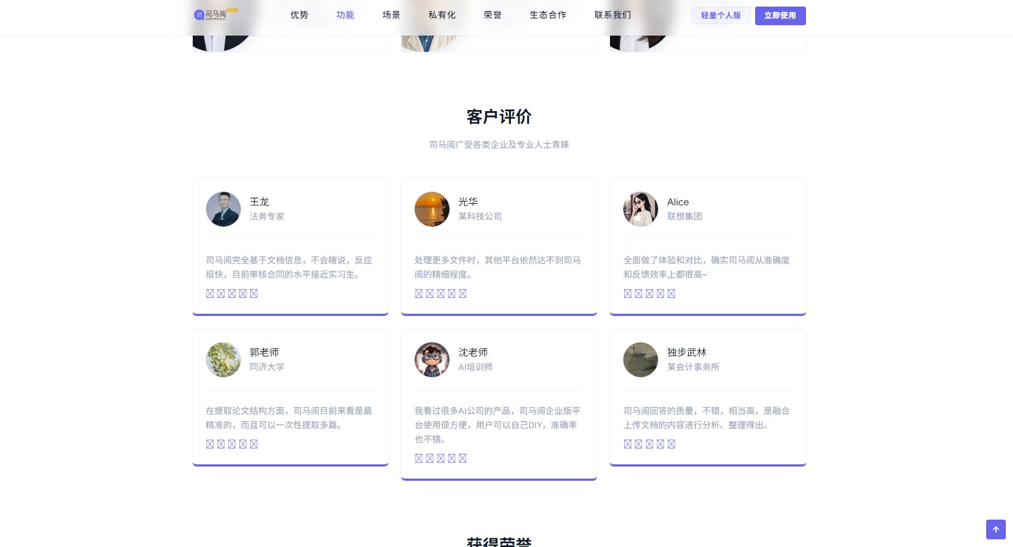This screenshot has height=547, width=1013.
Task: Open the 优势 navigation menu item
Action: pos(299,15)
